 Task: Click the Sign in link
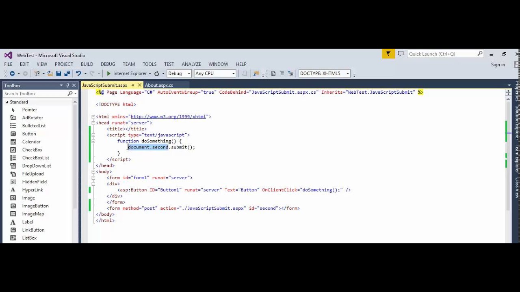point(498,64)
